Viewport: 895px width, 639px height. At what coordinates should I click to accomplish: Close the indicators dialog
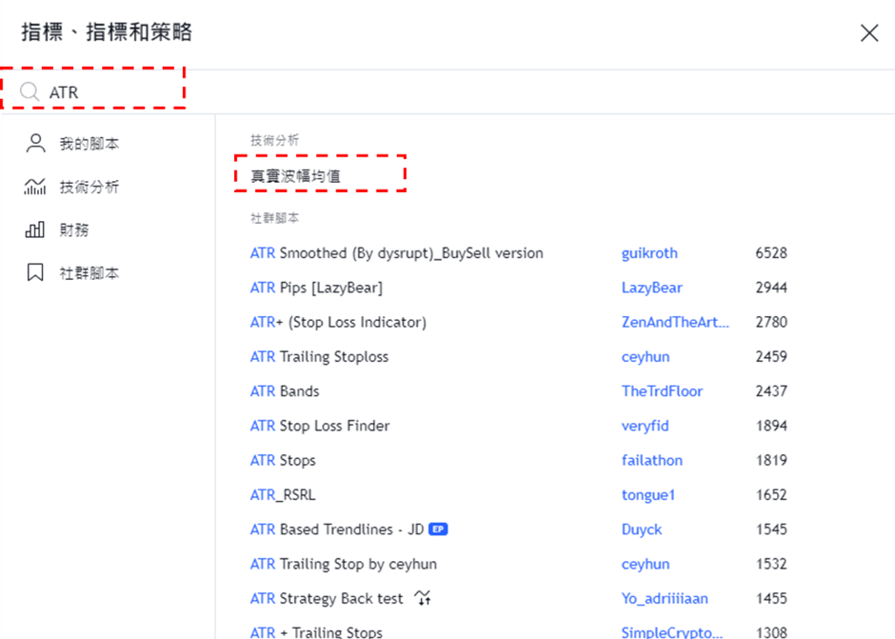point(868,33)
